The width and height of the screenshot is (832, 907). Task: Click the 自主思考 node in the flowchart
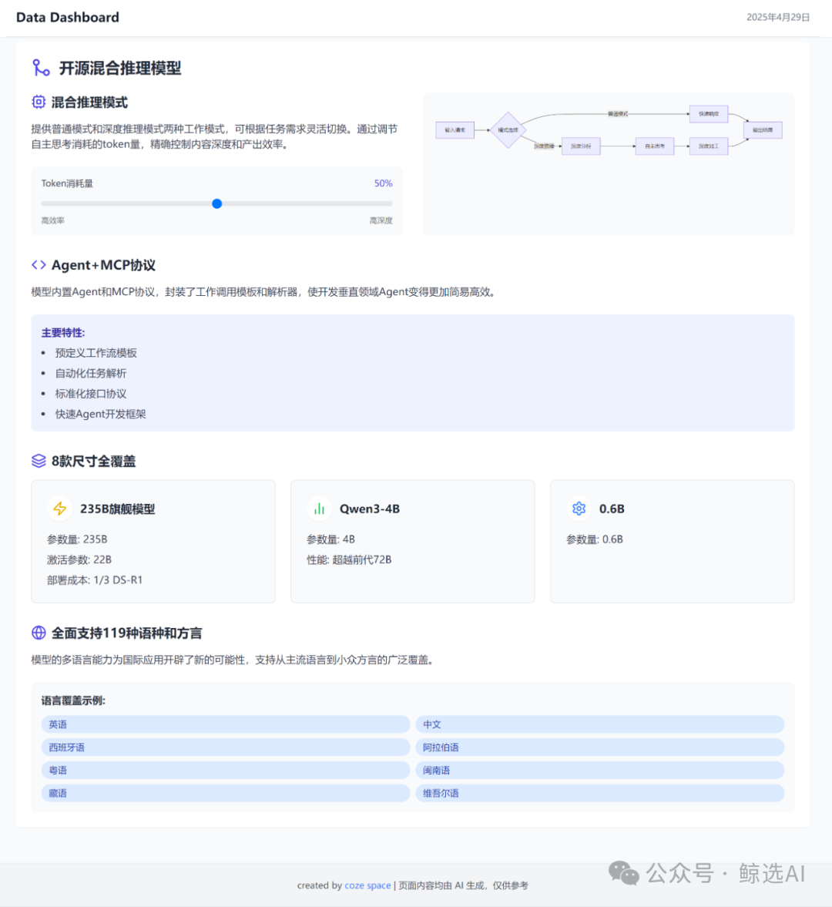655,146
